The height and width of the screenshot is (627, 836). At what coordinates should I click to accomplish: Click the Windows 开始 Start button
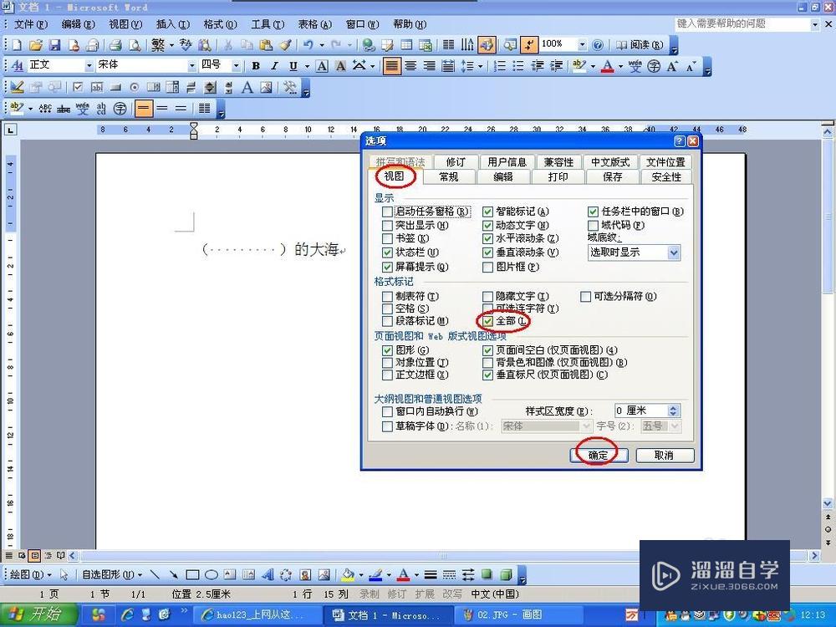(38, 614)
